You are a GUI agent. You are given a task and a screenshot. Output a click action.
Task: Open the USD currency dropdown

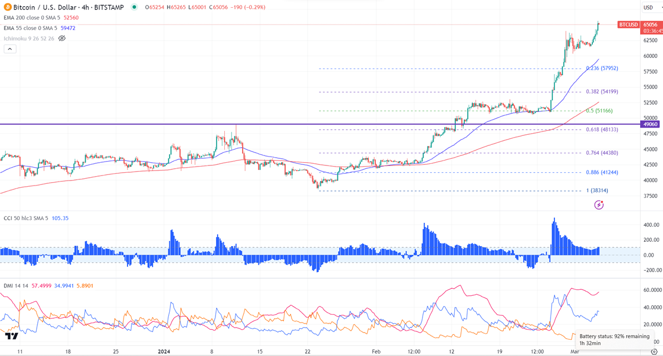tap(652, 8)
